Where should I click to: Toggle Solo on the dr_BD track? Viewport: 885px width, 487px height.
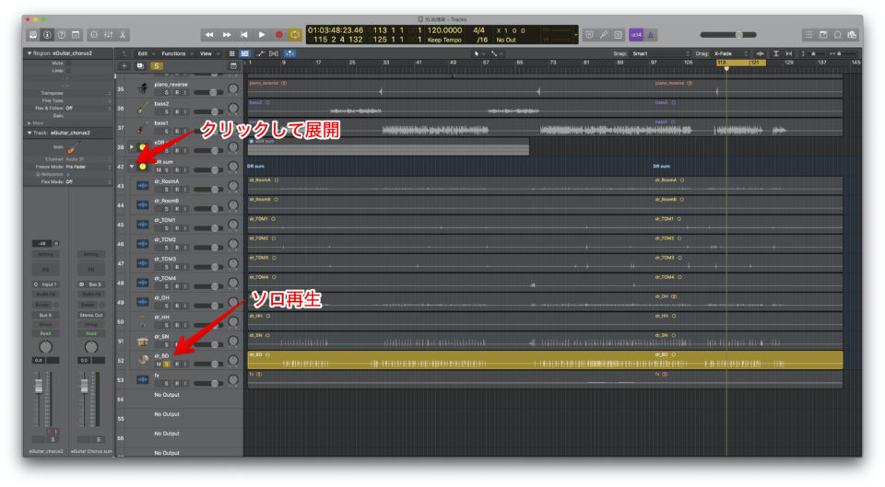coord(166,364)
